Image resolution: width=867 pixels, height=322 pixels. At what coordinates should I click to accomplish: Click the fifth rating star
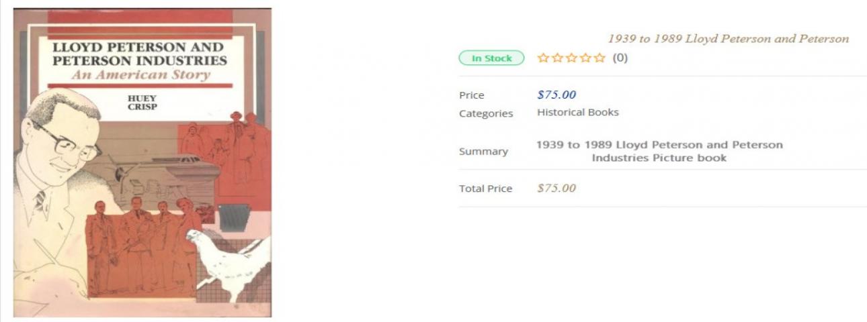point(600,58)
